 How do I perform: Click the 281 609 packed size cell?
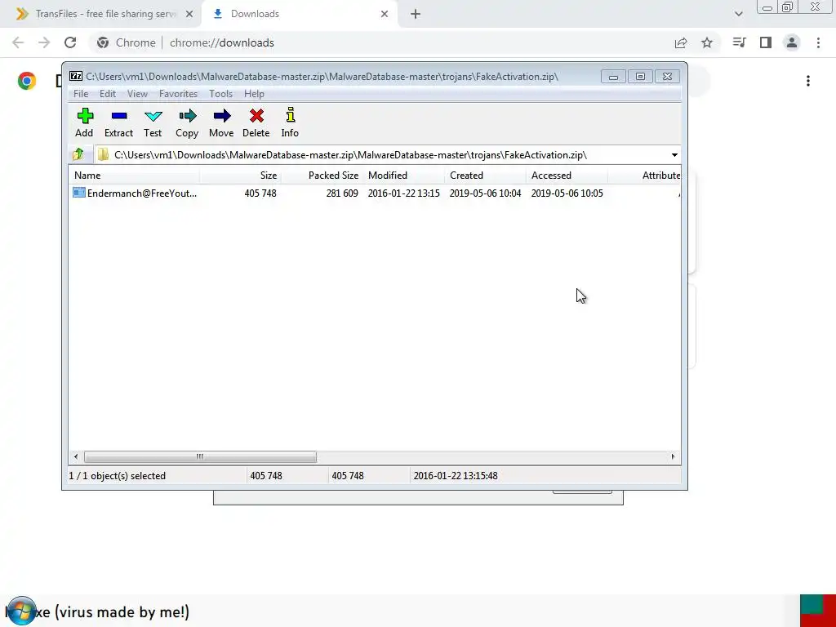pyautogui.click(x=342, y=193)
